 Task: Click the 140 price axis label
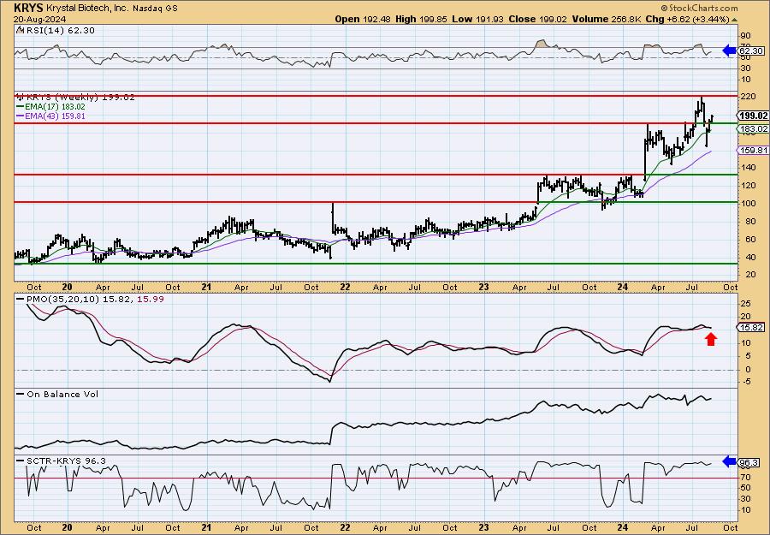pyautogui.click(x=749, y=168)
